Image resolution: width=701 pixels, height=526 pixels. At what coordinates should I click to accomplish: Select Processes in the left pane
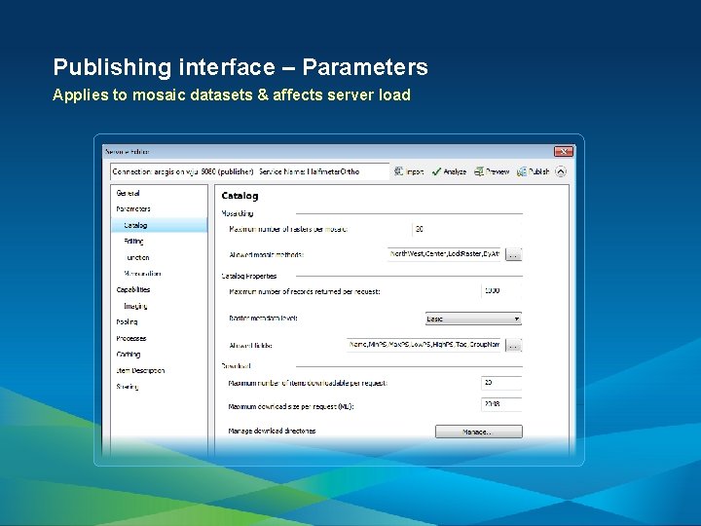coord(131,338)
